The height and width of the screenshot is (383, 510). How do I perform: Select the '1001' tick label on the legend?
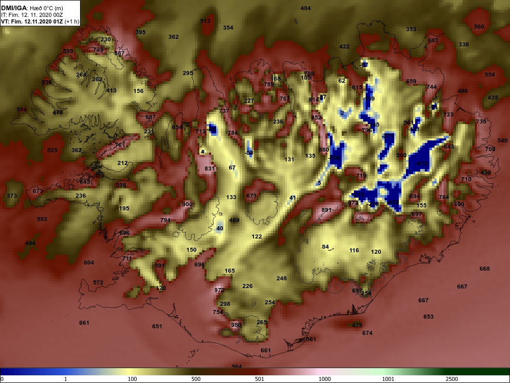[388, 379]
